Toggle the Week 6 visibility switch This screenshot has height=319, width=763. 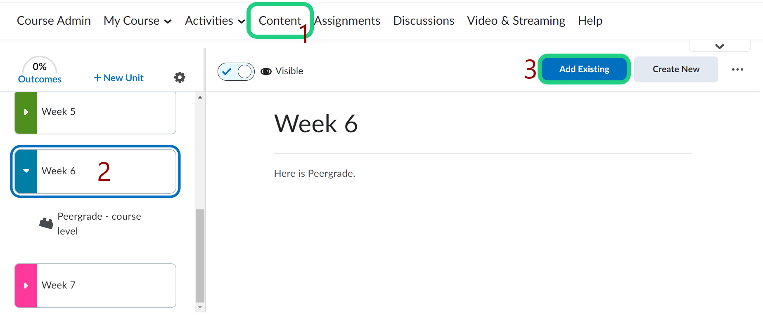pyautogui.click(x=236, y=72)
